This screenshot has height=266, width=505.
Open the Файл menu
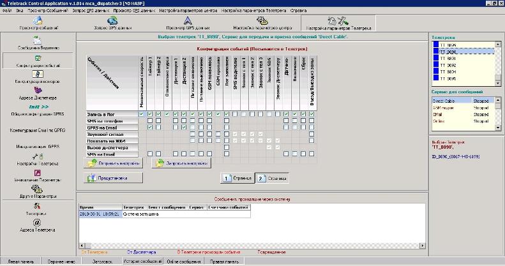7,11
